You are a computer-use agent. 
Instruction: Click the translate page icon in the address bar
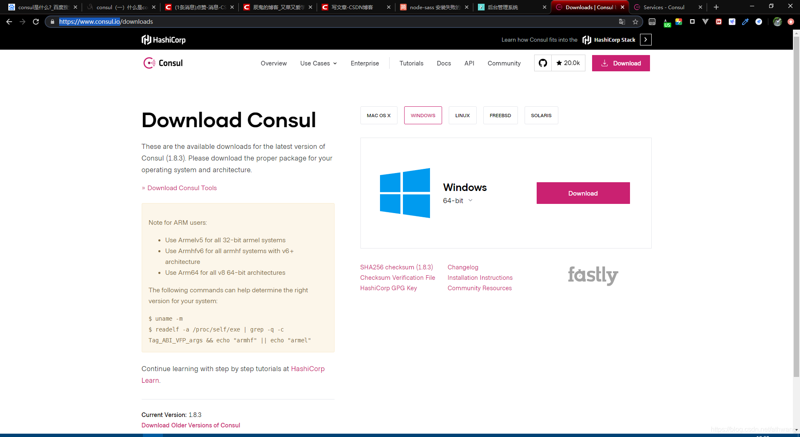click(622, 22)
